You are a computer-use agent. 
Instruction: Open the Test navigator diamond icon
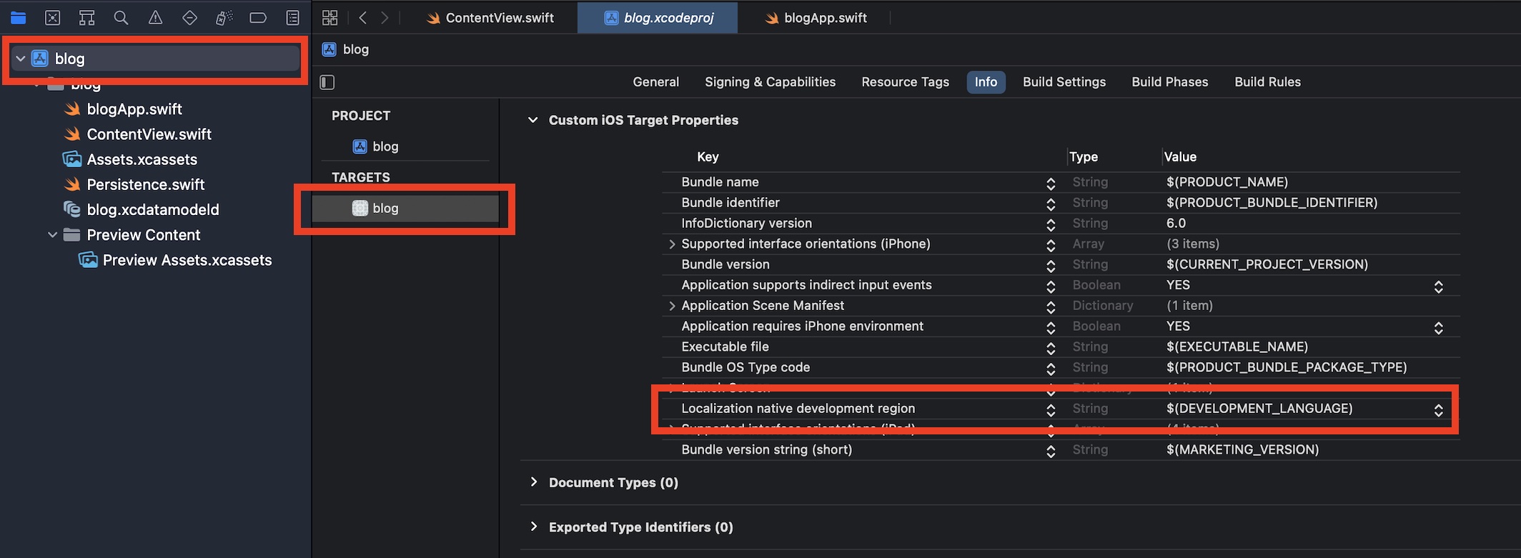(x=189, y=18)
